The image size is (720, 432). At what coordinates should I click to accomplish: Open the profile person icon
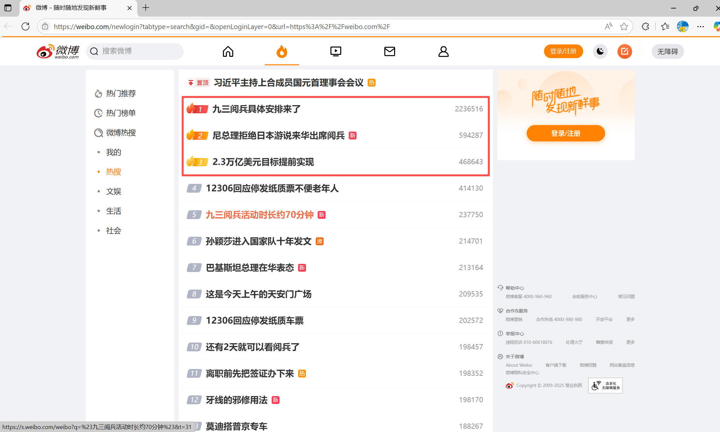coord(443,52)
